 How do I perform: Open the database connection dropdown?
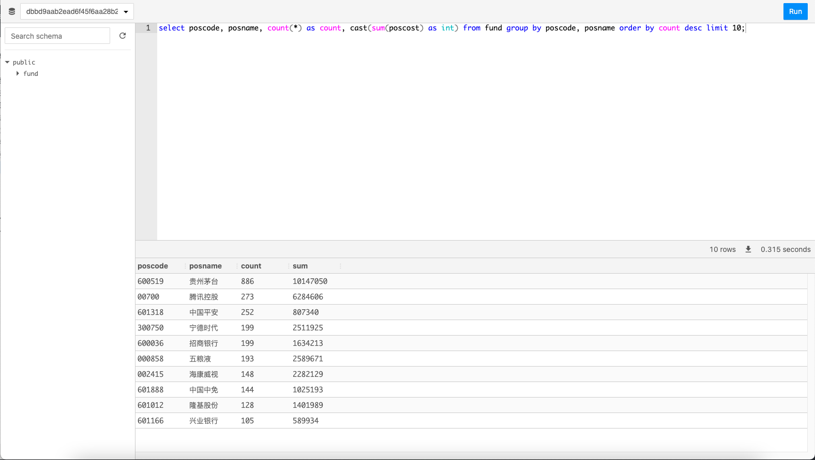coord(77,11)
